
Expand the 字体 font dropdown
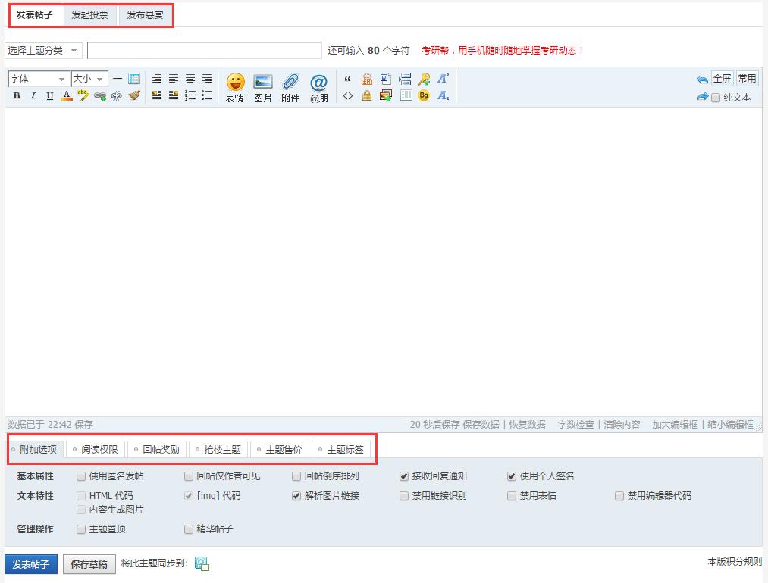point(38,79)
